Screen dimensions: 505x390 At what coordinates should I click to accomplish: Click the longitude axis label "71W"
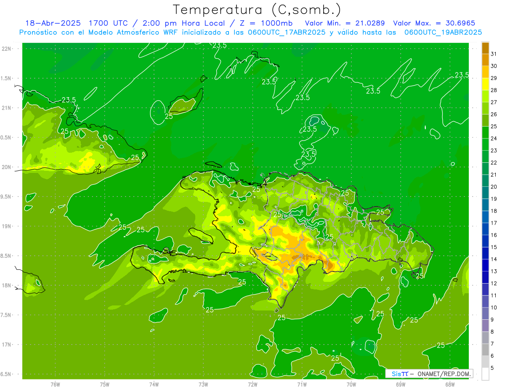pos(302,385)
